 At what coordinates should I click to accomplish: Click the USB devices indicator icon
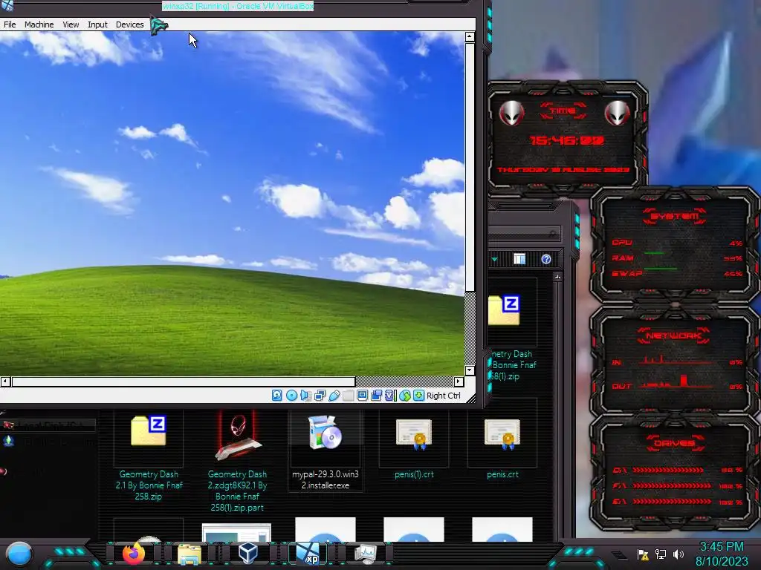[334, 396]
